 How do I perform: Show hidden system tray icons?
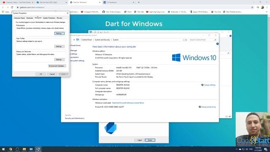coord(236,149)
